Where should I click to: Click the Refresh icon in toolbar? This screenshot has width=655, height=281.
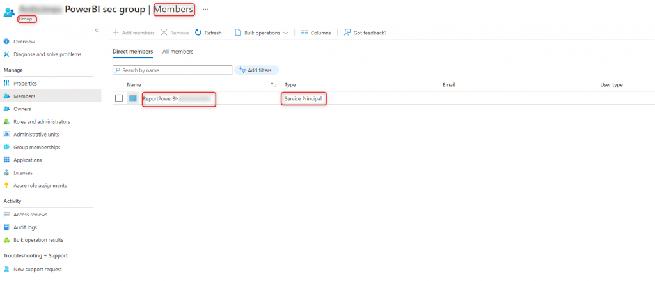click(198, 33)
